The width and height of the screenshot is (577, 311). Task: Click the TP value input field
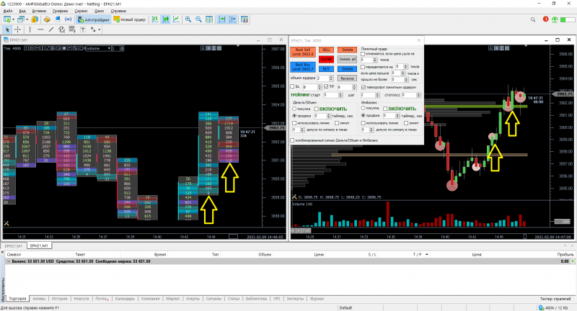[x=345, y=87]
